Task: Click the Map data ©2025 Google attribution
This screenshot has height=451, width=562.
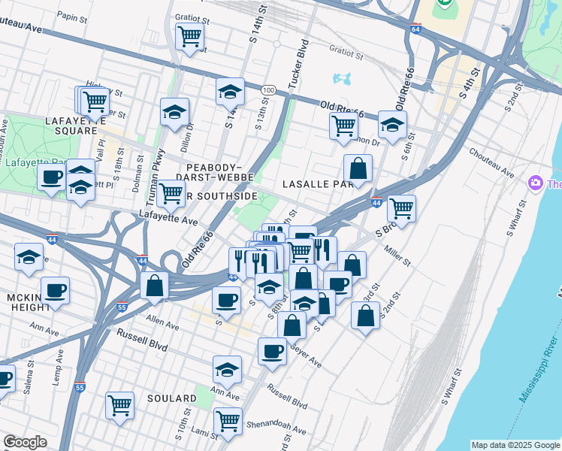Action: click(x=515, y=446)
